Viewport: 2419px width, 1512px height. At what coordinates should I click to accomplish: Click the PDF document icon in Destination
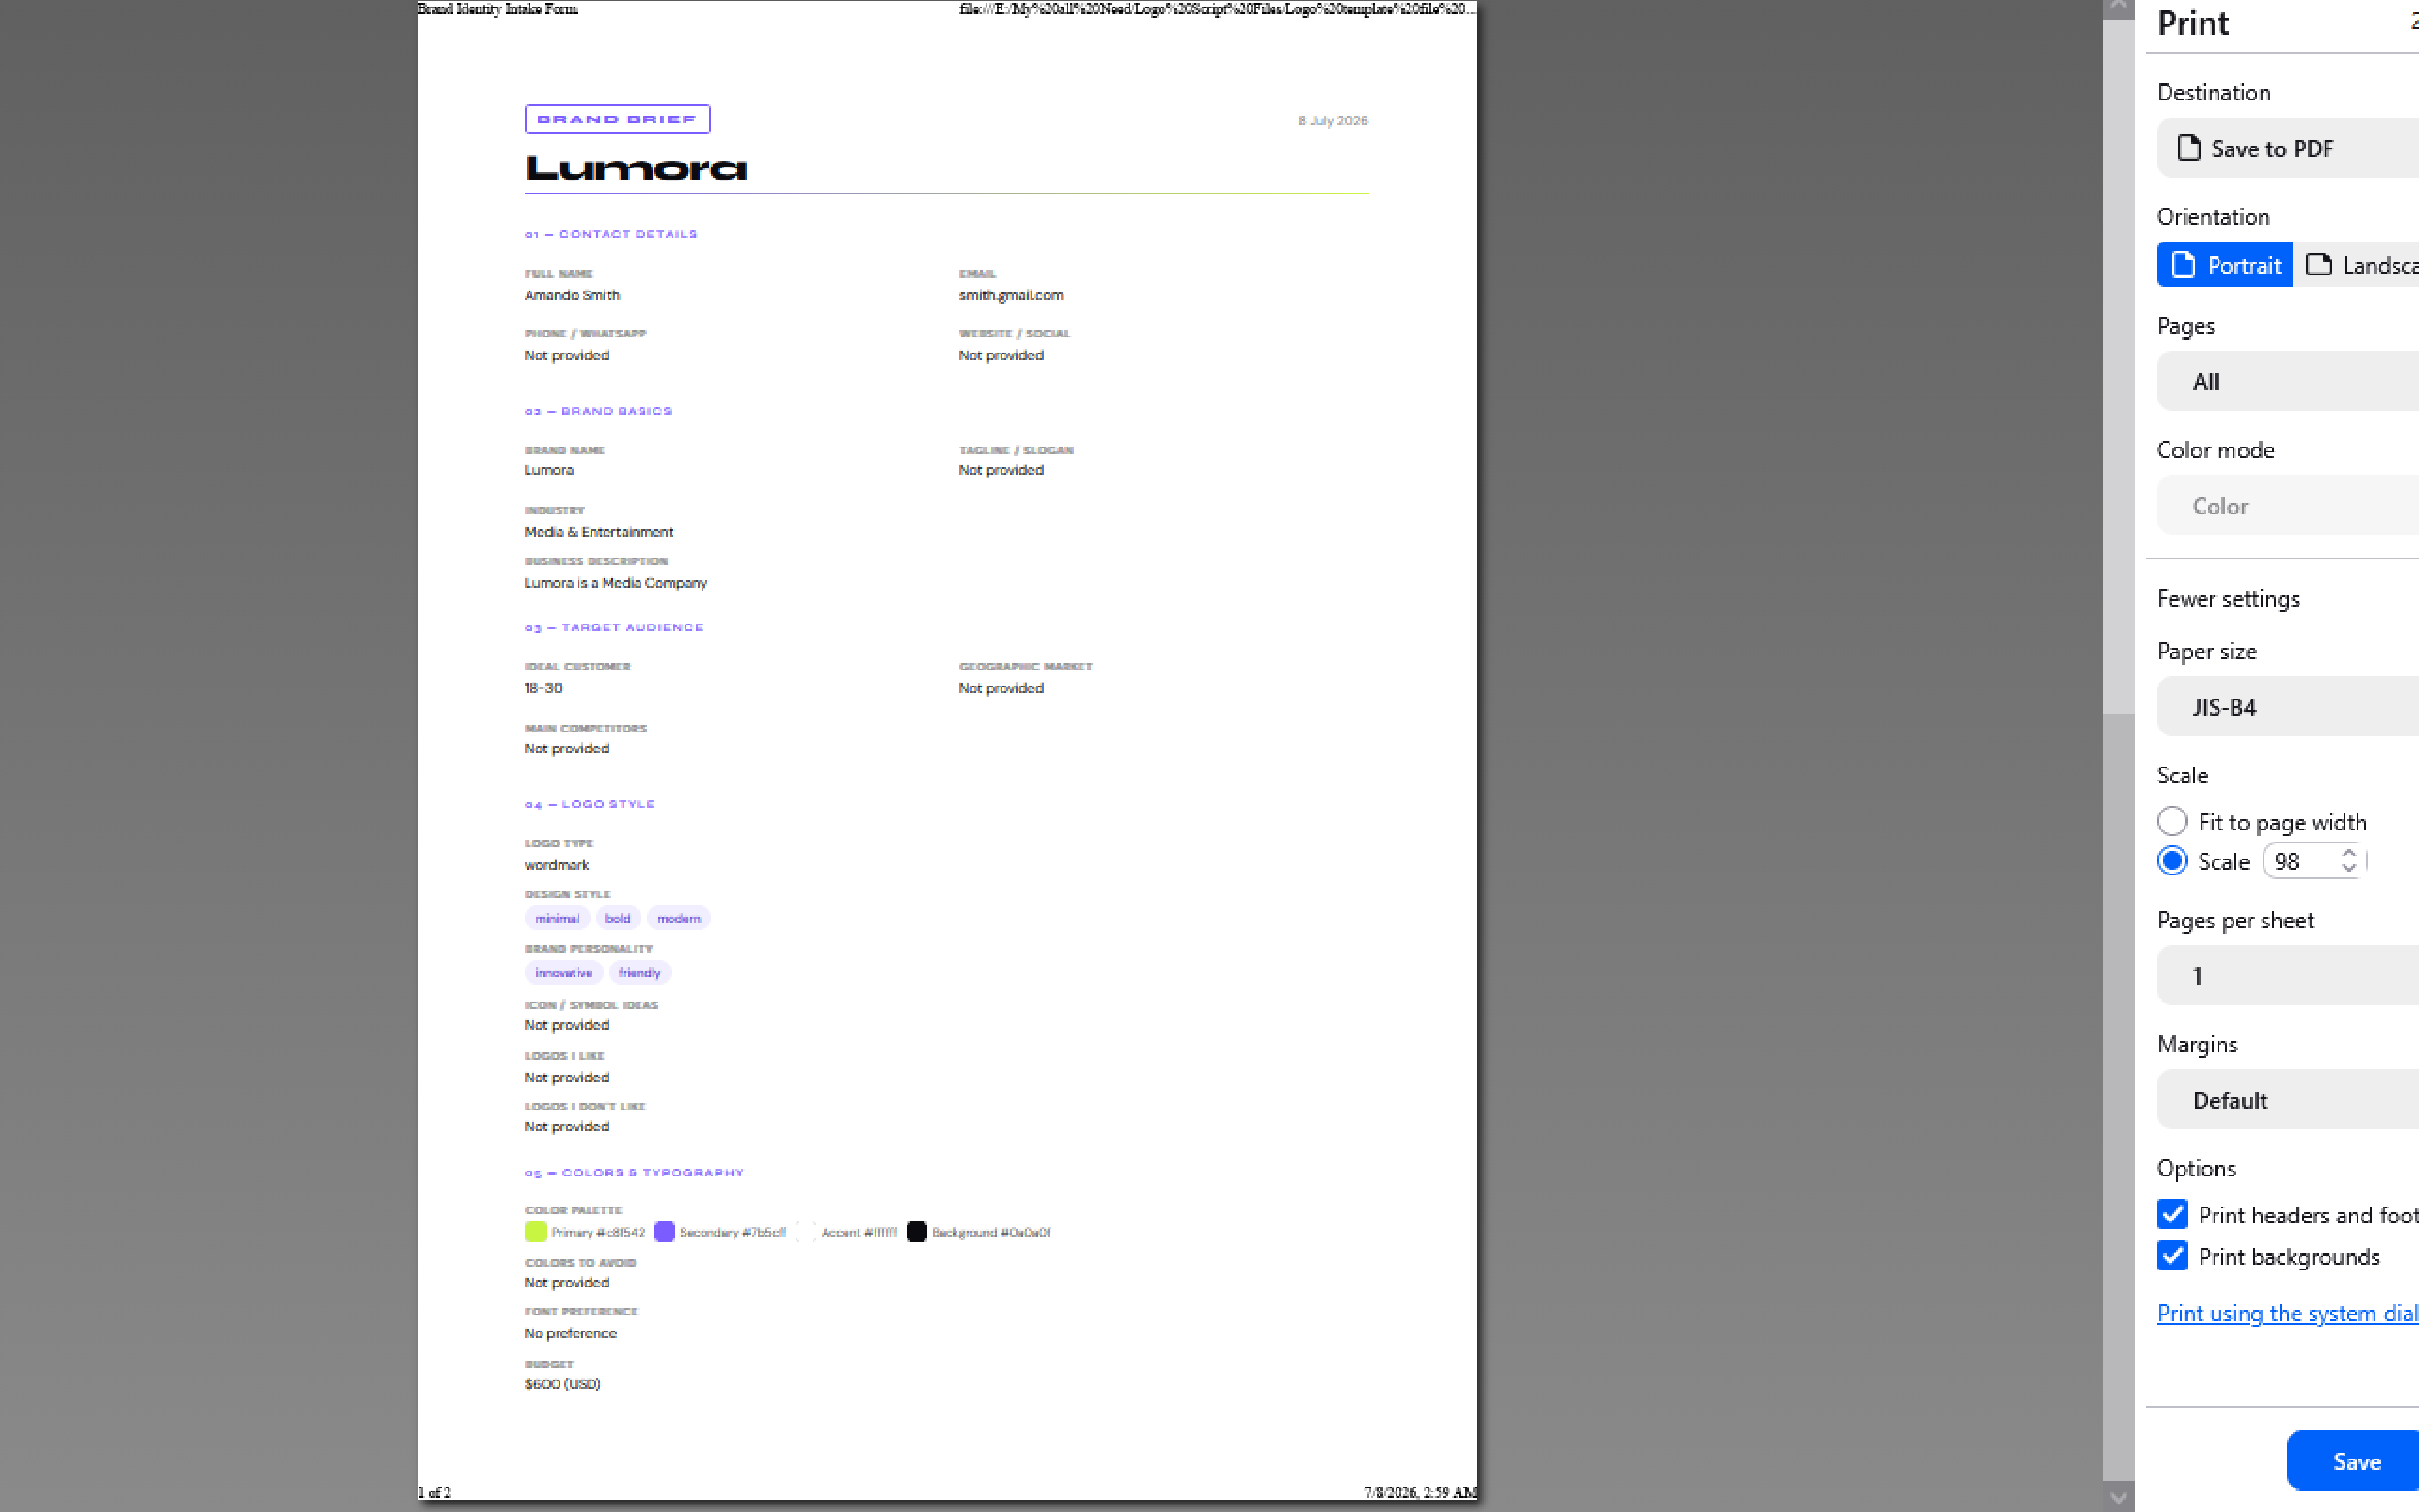pyautogui.click(x=2189, y=148)
